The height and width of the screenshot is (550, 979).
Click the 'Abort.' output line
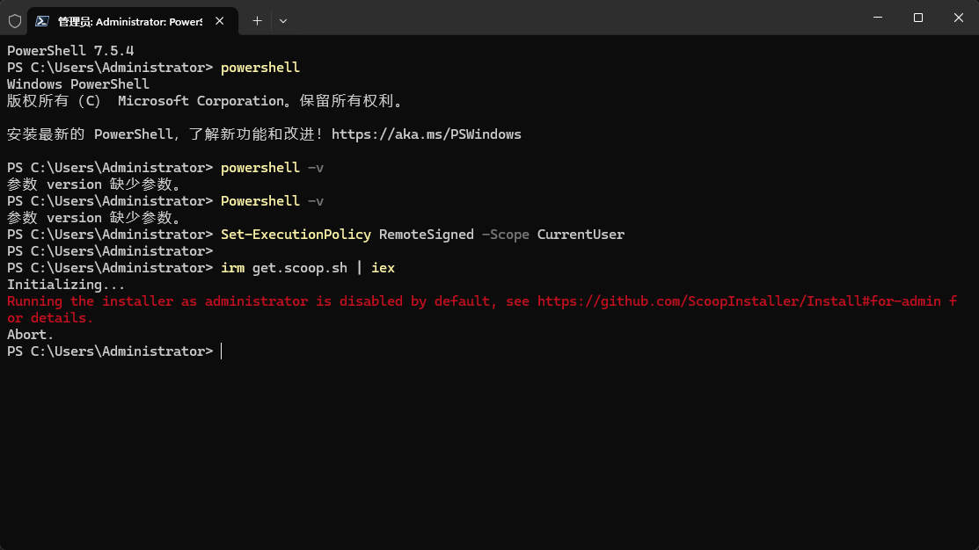click(x=30, y=335)
